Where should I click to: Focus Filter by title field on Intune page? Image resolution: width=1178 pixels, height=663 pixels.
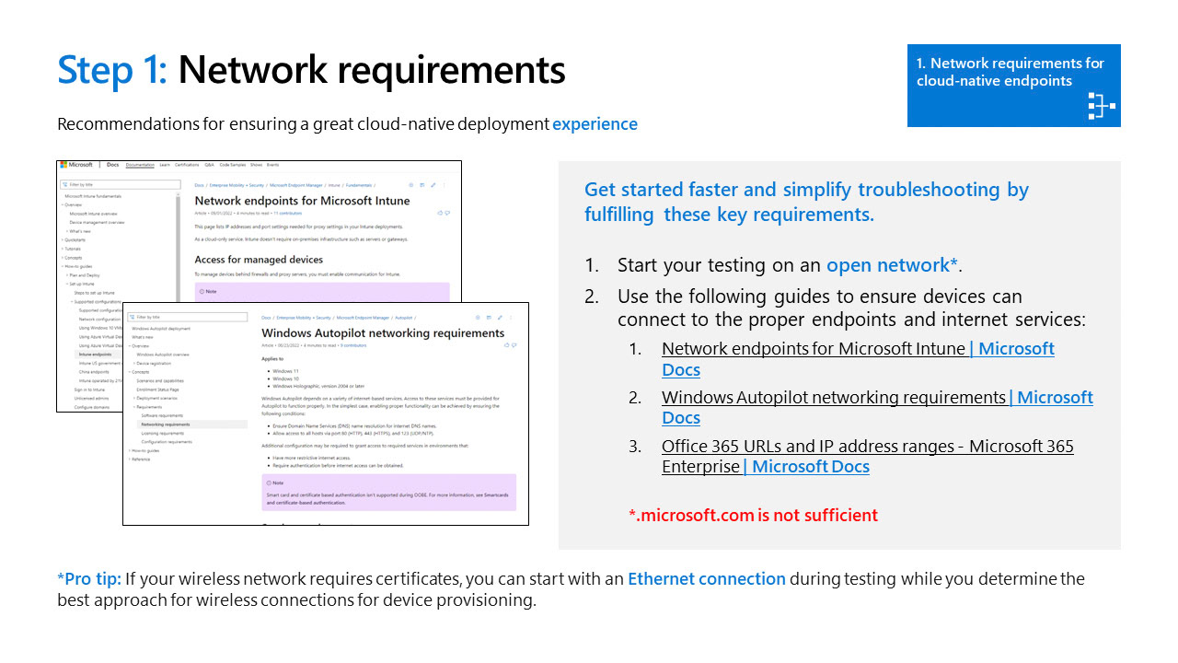pyautogui.click(x=121, y=184)
